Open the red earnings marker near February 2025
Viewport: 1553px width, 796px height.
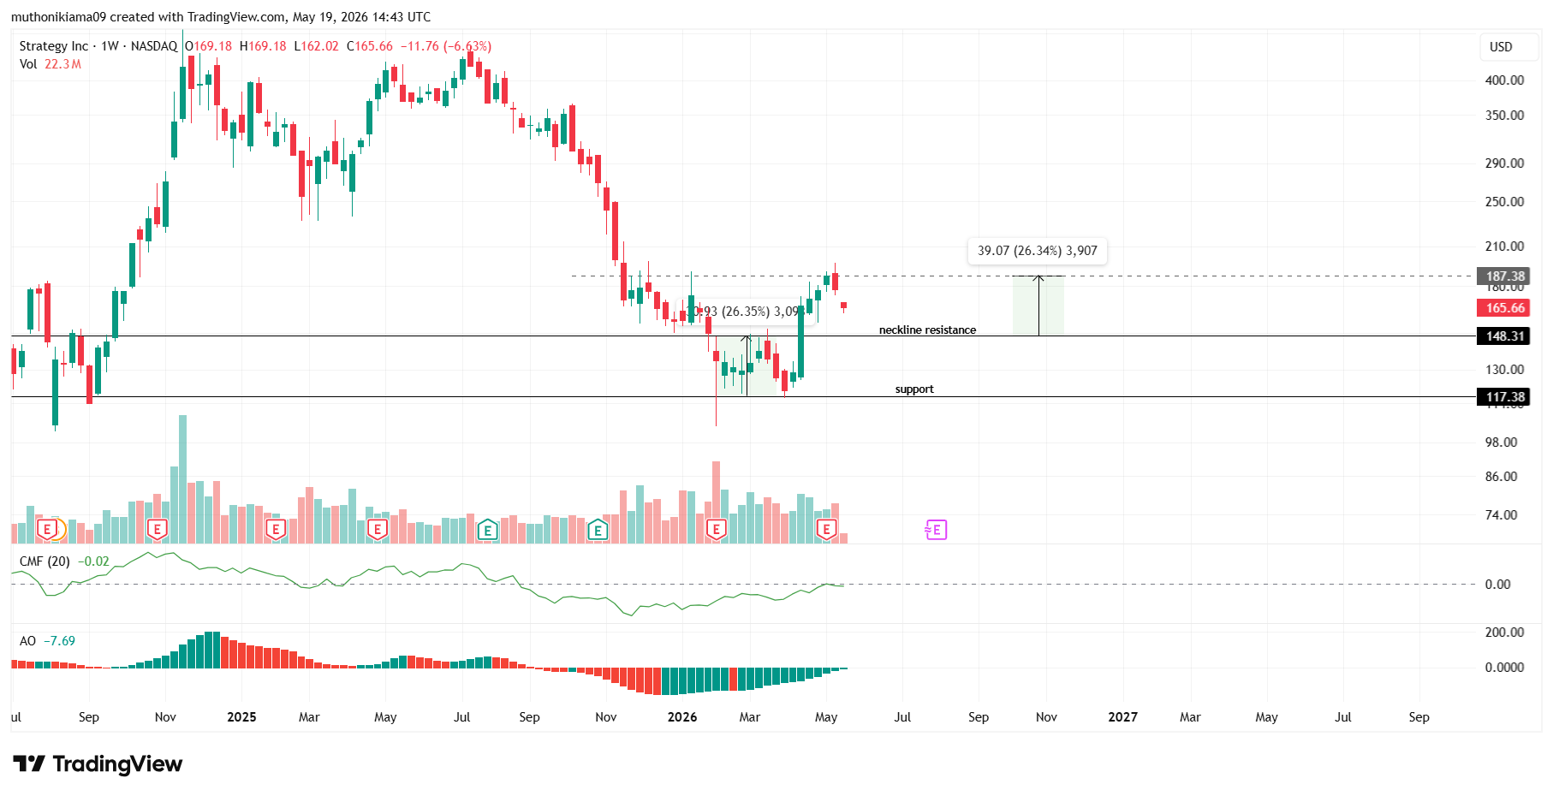point(275,530)
